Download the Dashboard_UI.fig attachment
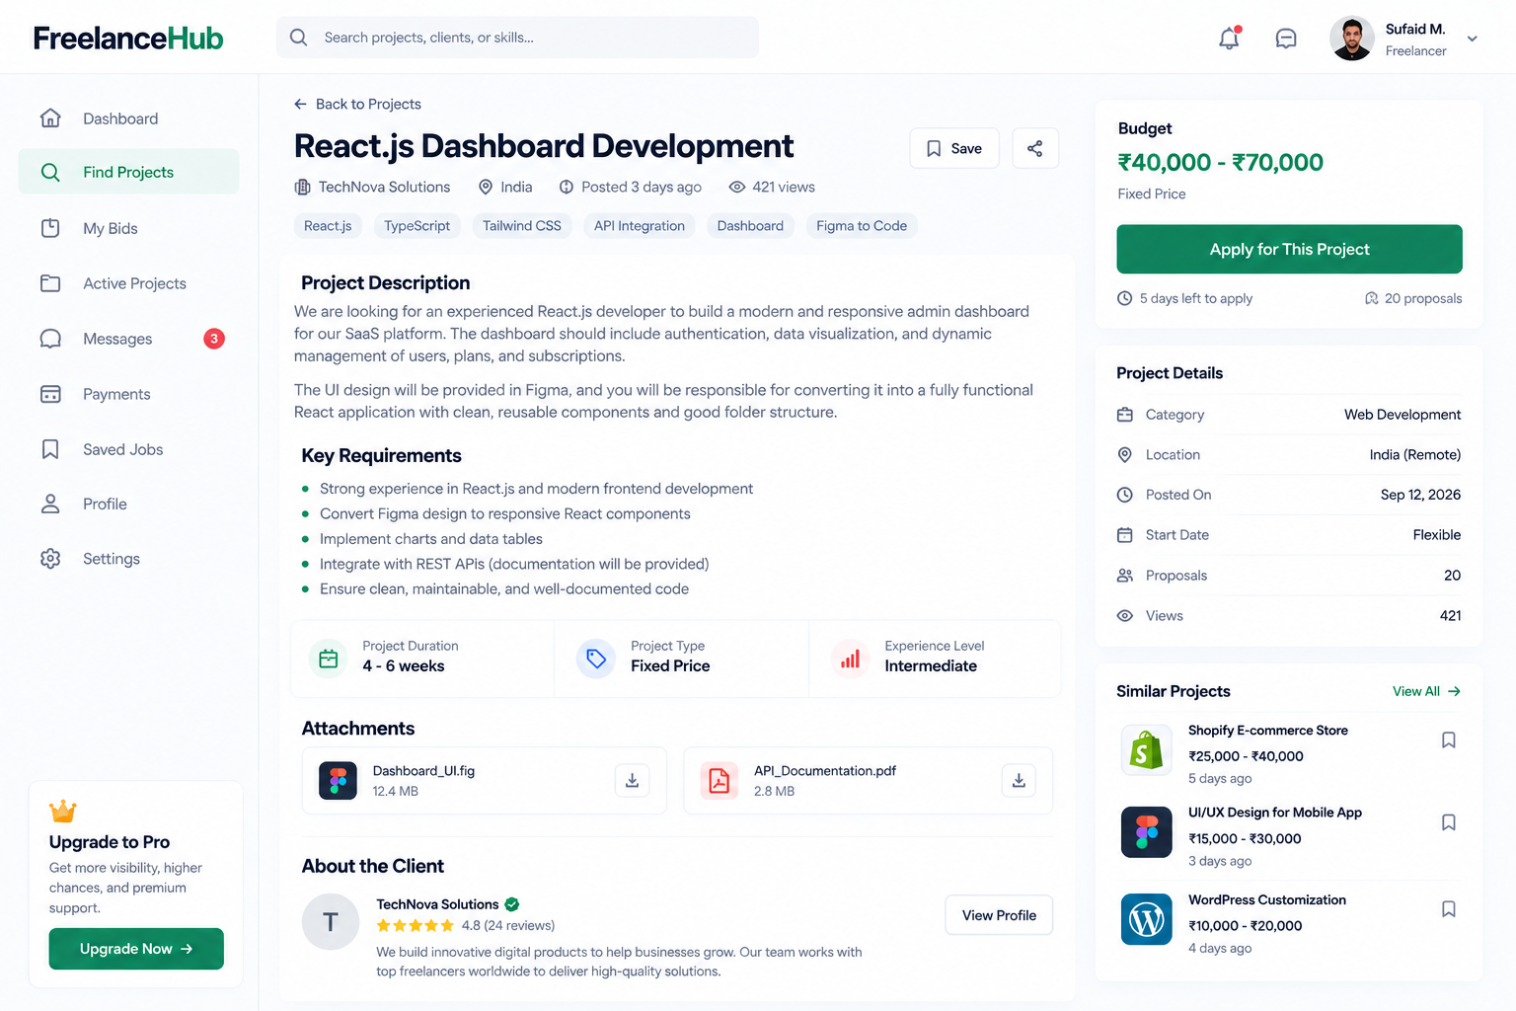This screenshot has height=1011, width=1516. [633, 780]
